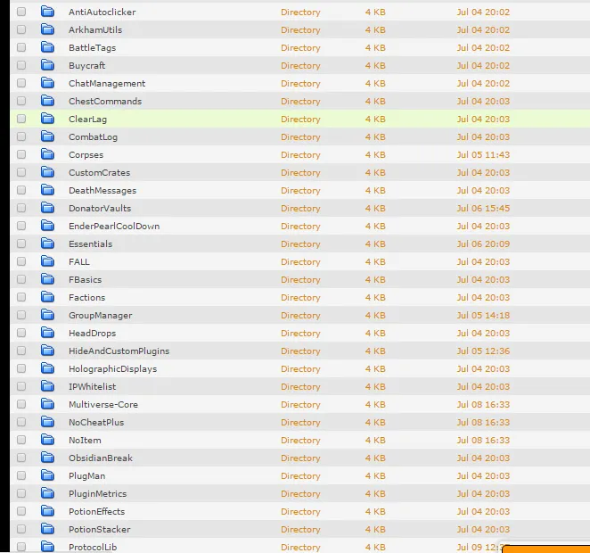The image size is (590, 553).
Task: Click the NoItem folder icon
Action: click(x=47, y=440)
